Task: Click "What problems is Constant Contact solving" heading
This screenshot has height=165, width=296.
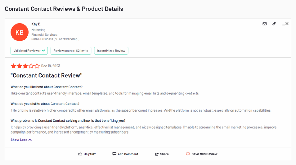Action: [68, 120]
